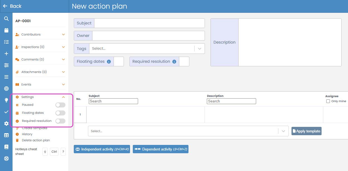
Task: Click the Settings cog icon in panel
Action: [17, 97]
